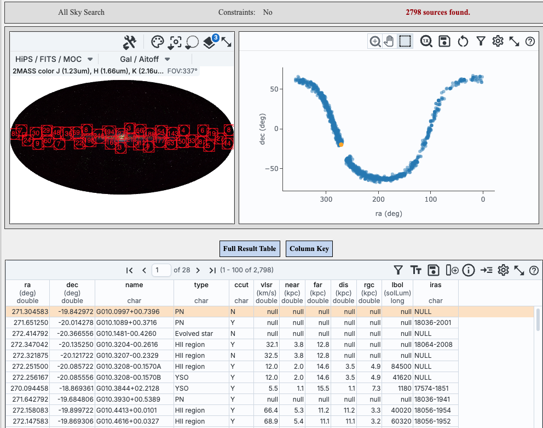This screenshot has height=428, width=543.
Task: Open the add column icon in the table toolbar
Action: (452, 270)
